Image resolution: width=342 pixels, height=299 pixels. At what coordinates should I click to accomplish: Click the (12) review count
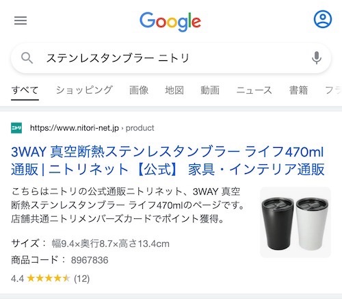coord(81,278)
